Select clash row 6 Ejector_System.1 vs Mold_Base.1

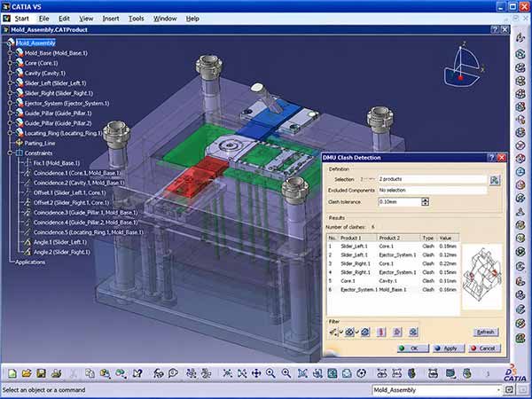393,290
